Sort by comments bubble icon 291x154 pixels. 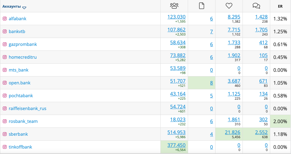tap(256, 6)
